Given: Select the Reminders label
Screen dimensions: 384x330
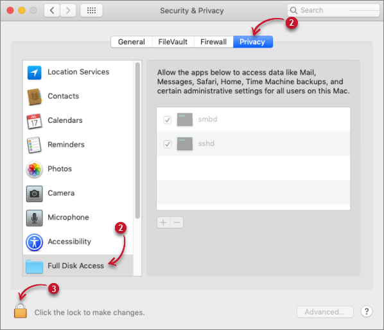Looking at the screenshot, I should coord(66,145).
